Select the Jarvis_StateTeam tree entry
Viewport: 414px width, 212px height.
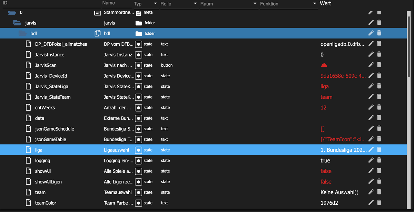pyautogui.click(x=53, y=97)
